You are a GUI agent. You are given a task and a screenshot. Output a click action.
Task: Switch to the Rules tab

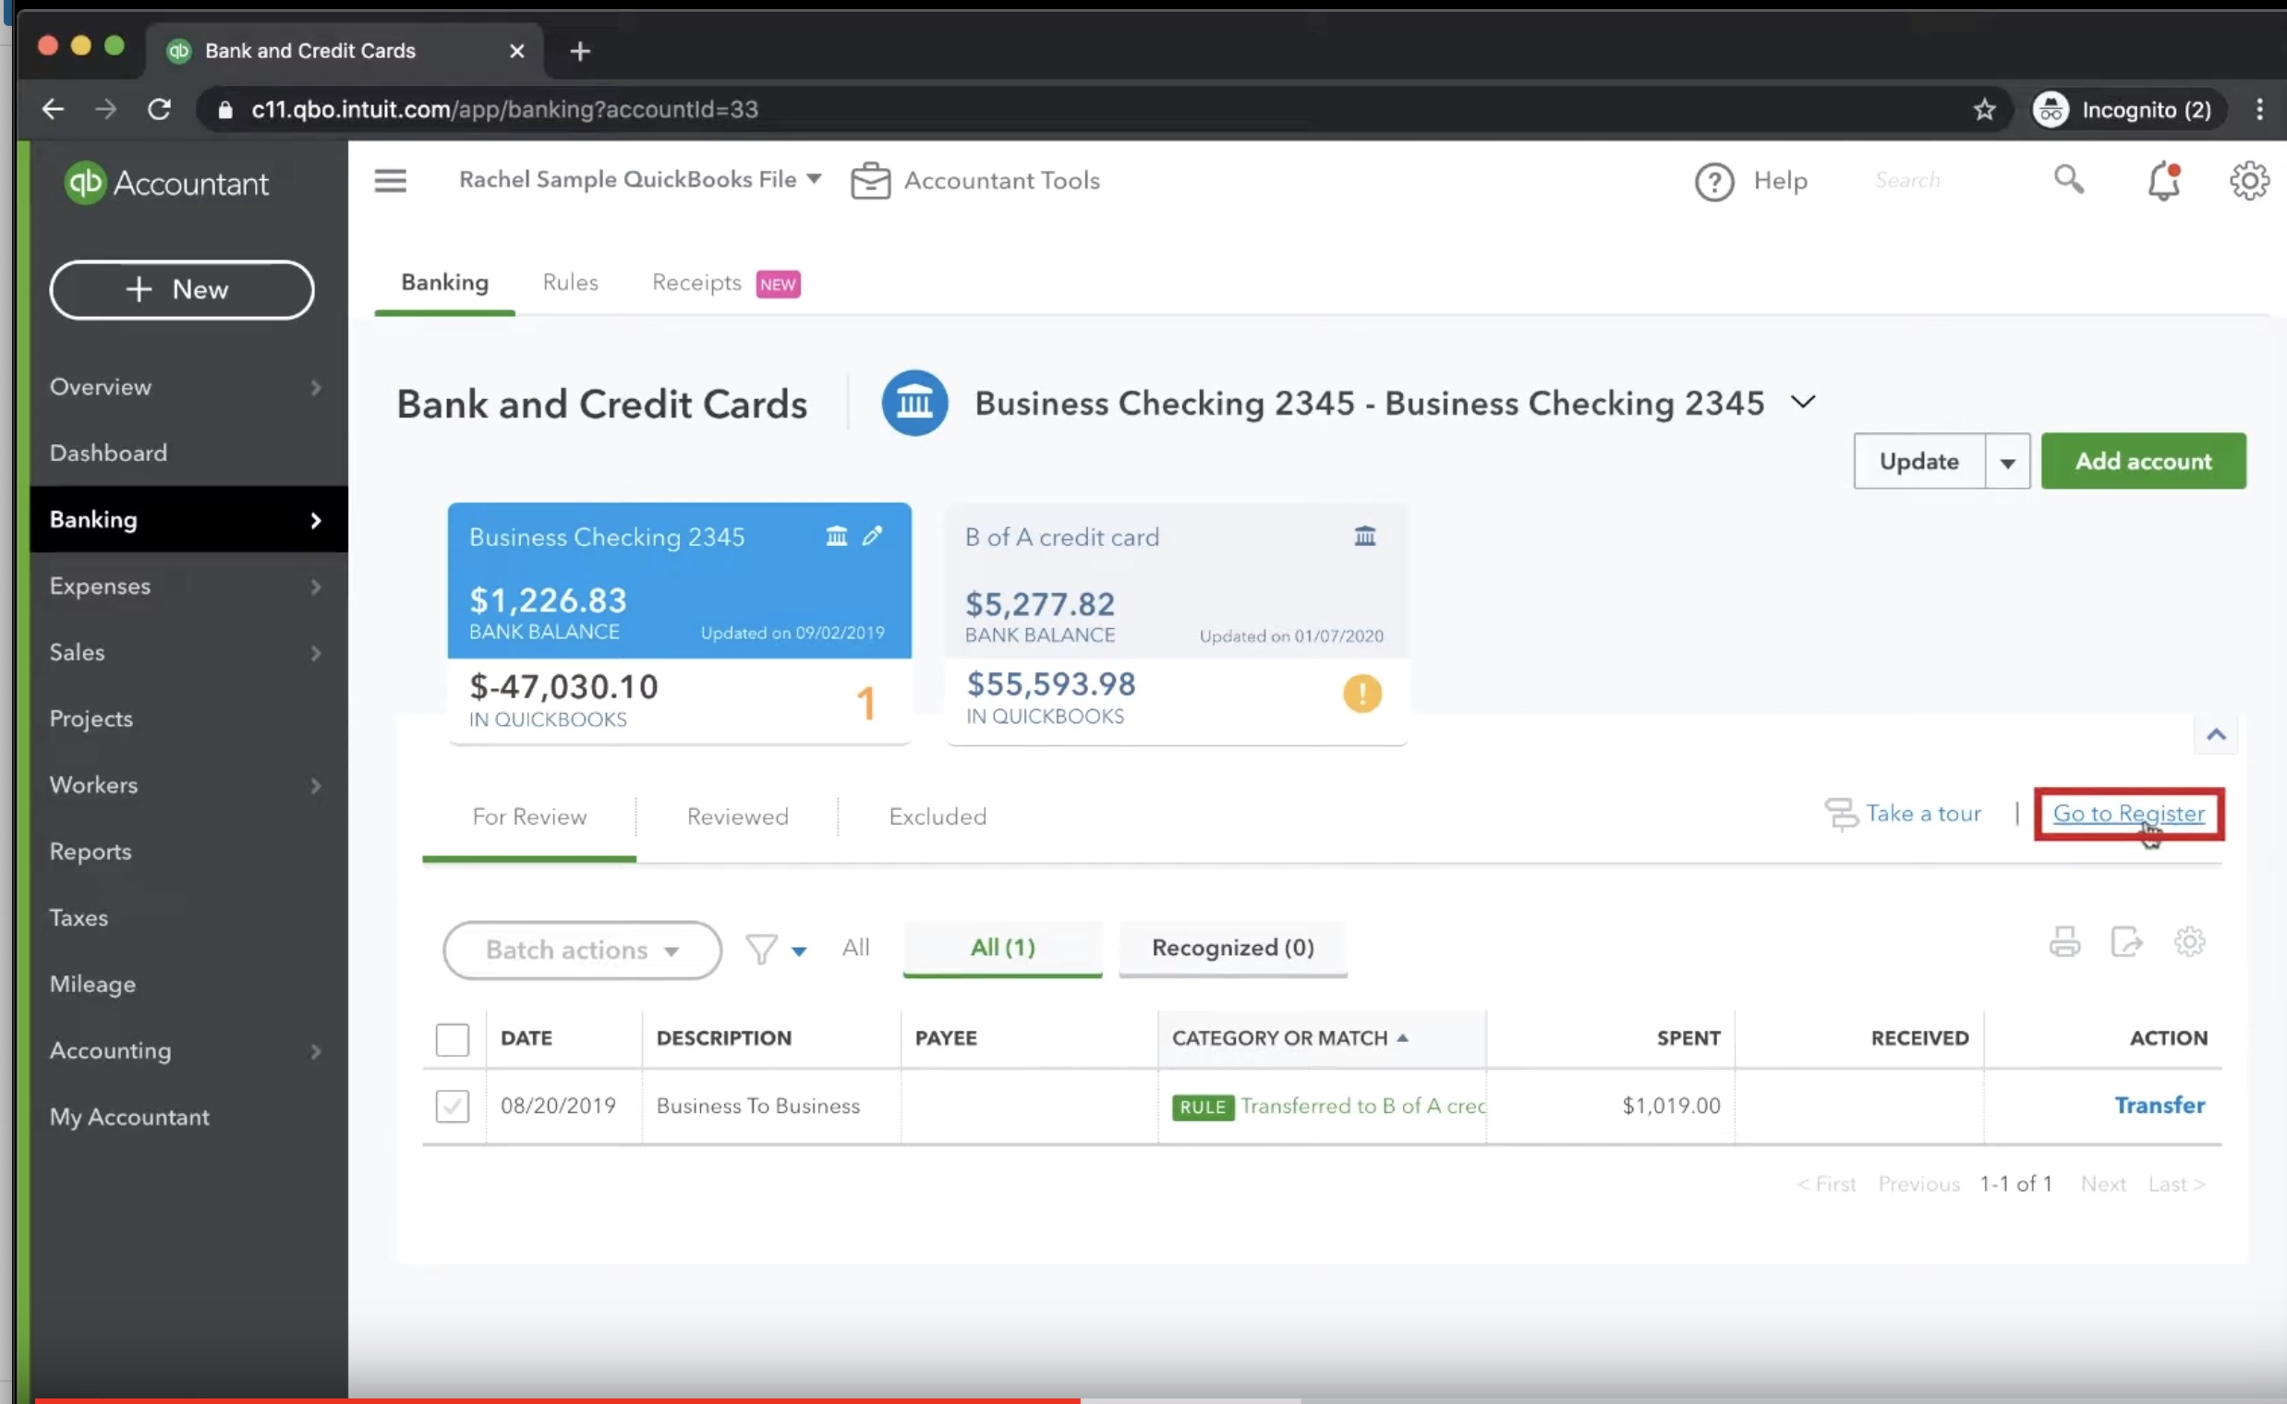570,283
